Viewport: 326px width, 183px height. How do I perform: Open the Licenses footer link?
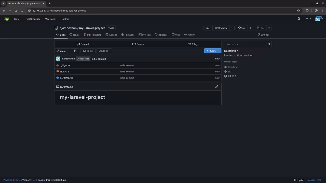(311, 180)
